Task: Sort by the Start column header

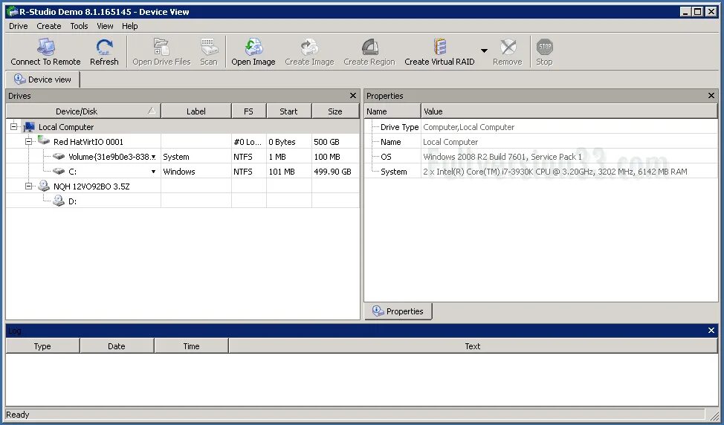Action: [x=289, y=111]
